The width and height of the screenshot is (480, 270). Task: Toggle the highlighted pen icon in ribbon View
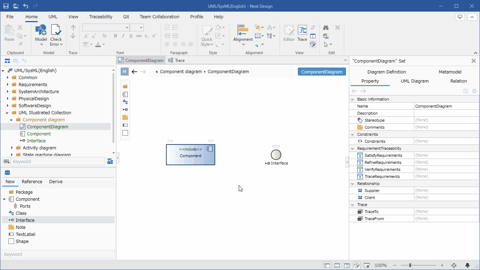[x=313, y=44]
